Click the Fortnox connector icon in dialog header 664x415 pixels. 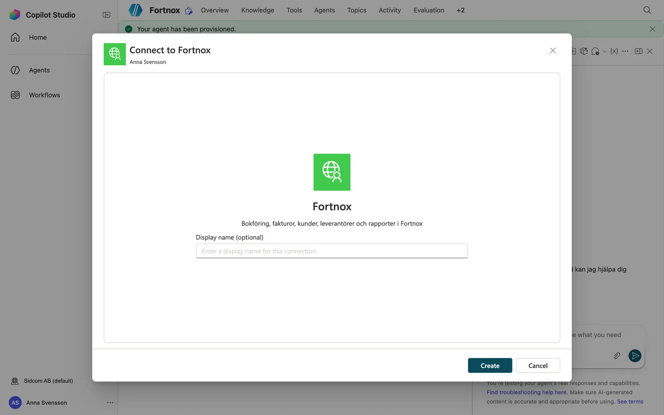(115, 54)
